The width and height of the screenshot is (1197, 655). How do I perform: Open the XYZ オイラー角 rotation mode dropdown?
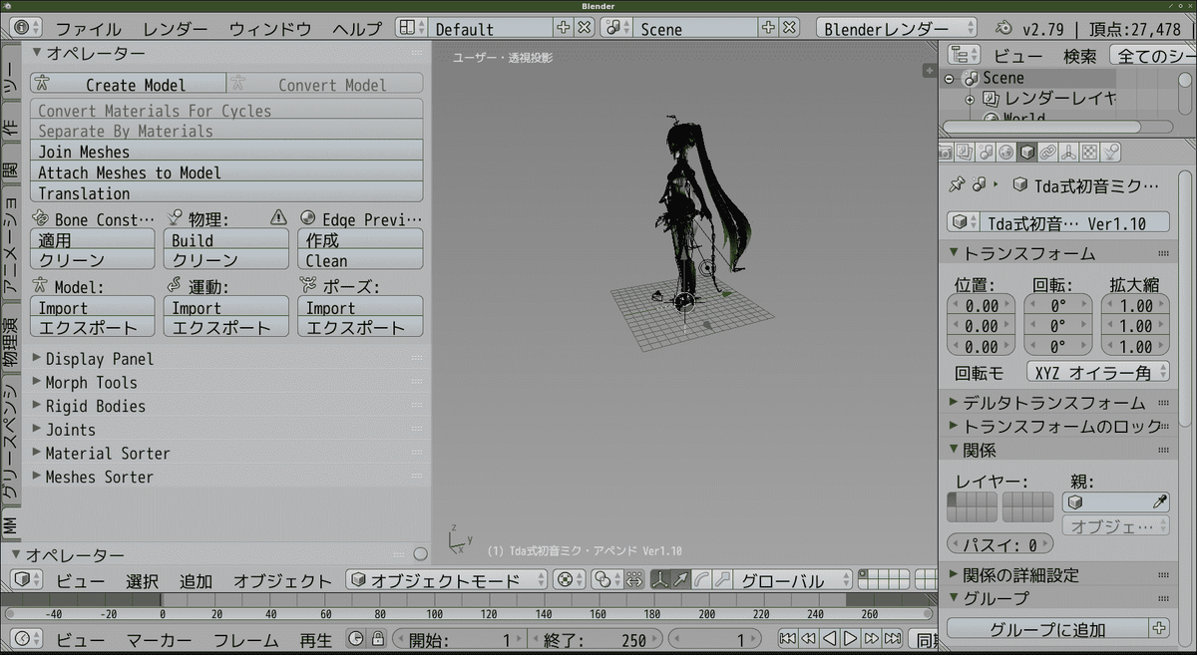coord(1097,373)
